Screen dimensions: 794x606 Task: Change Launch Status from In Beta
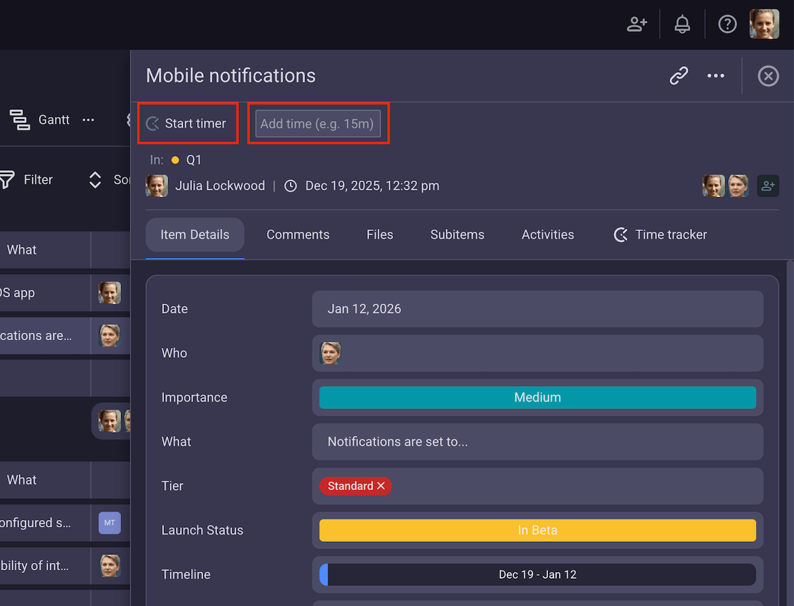coord(537,530)
